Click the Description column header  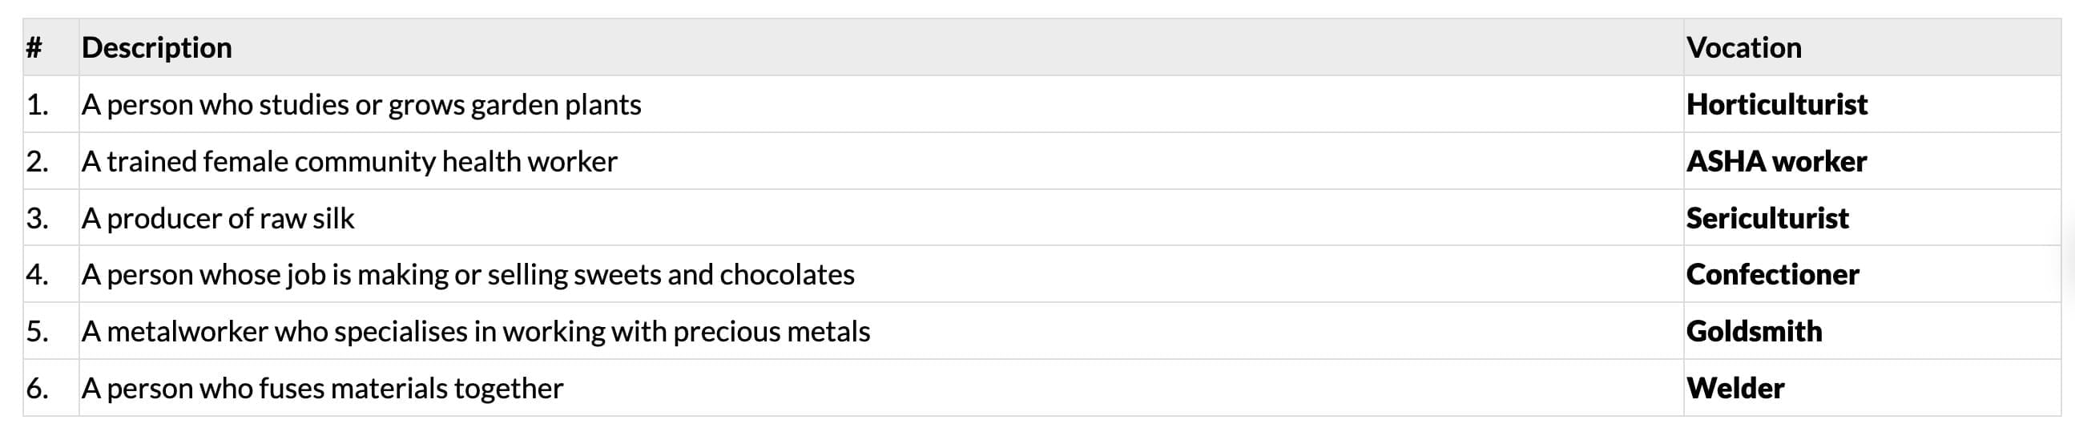(x=156, y=47)
